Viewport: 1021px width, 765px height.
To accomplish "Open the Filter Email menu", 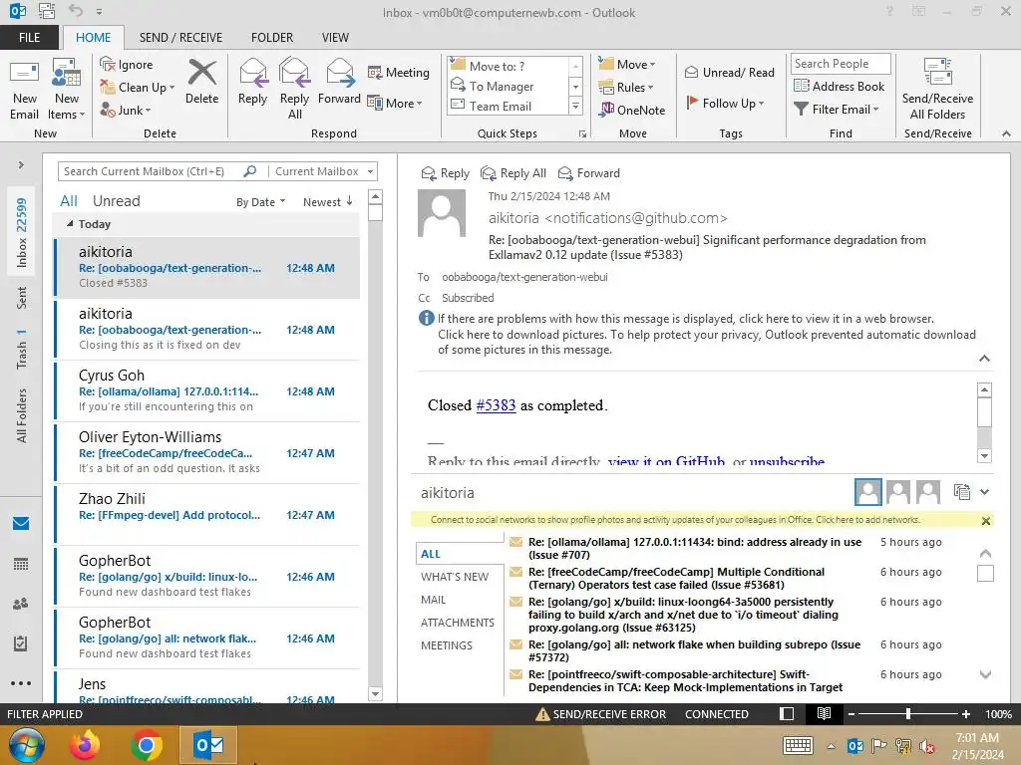I will point(837,110).
